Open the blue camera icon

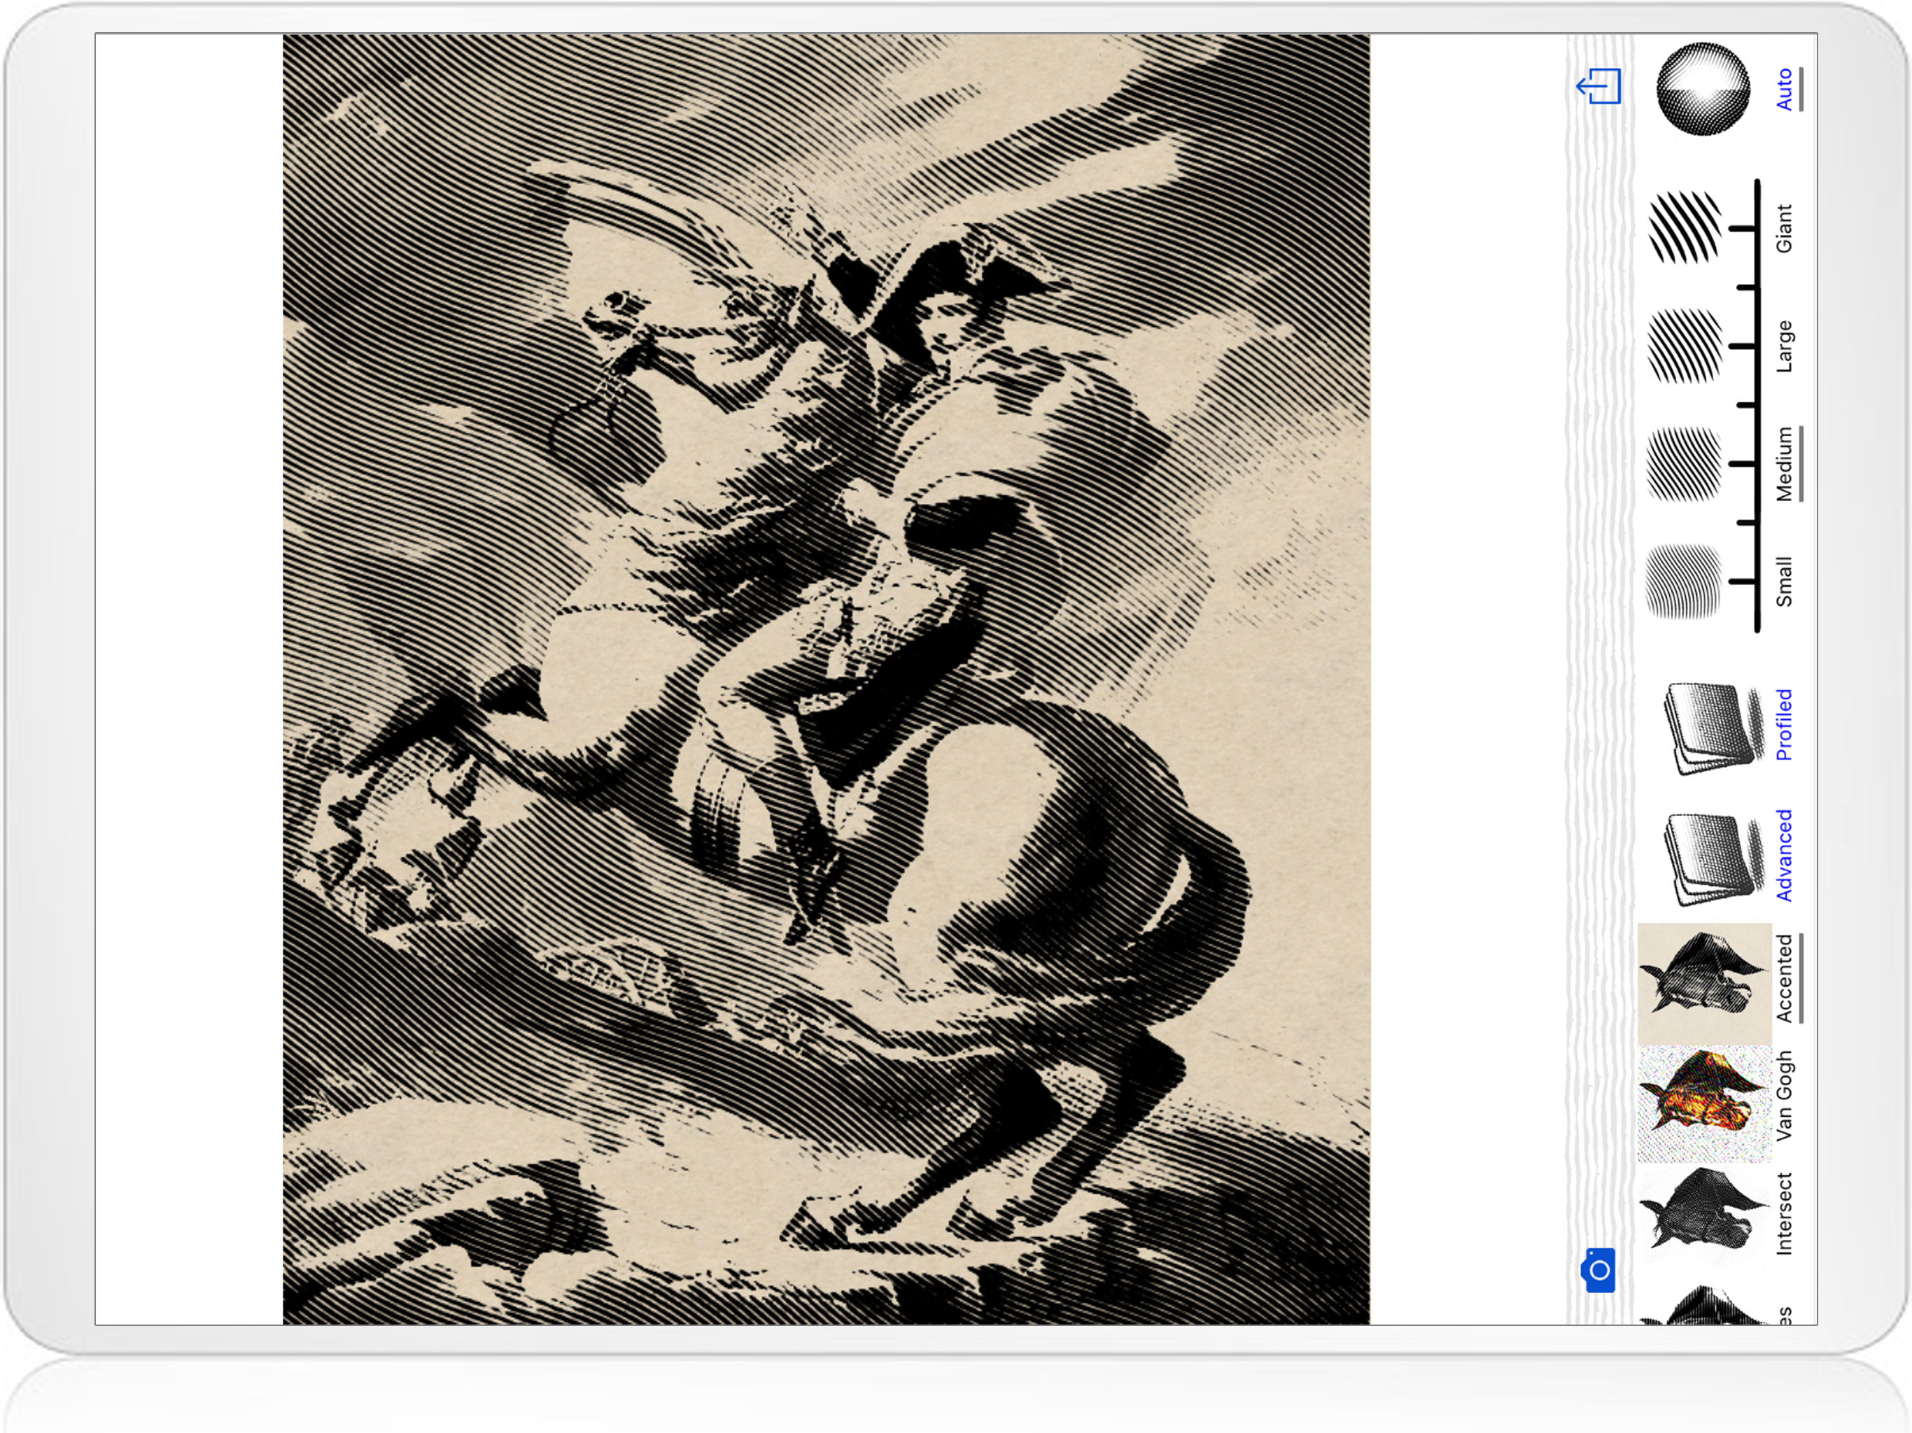[1599, 1270]
